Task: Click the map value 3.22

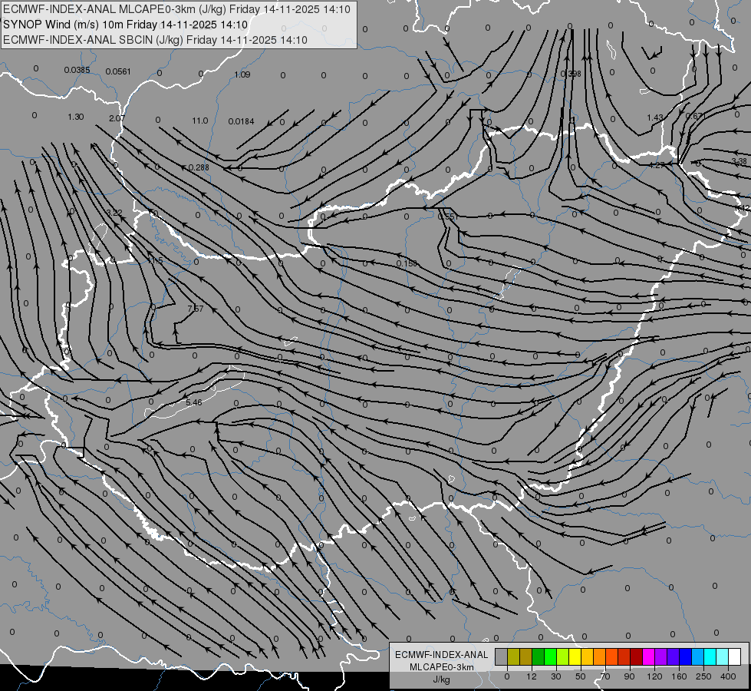Action: pyautogui.click(x=114, y=213)
